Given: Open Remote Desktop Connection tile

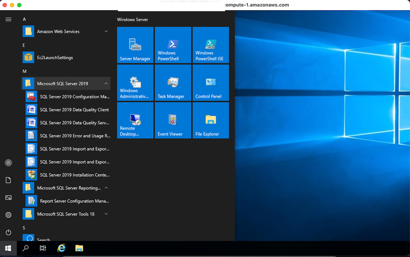Looking at the screenshot, I should [135, 121].
